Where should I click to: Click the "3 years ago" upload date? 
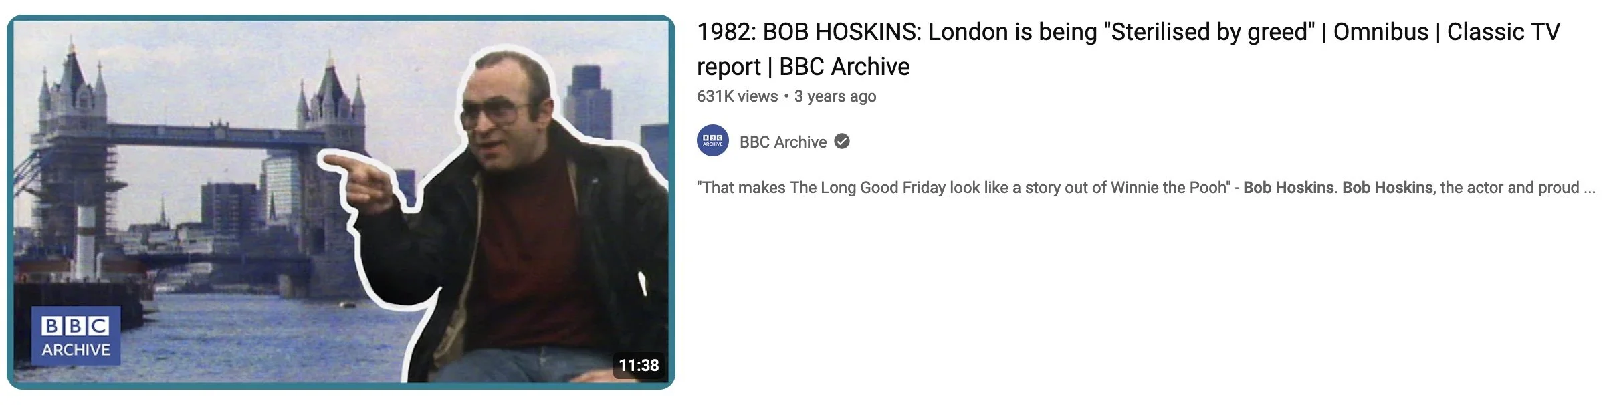pos(835,96)
